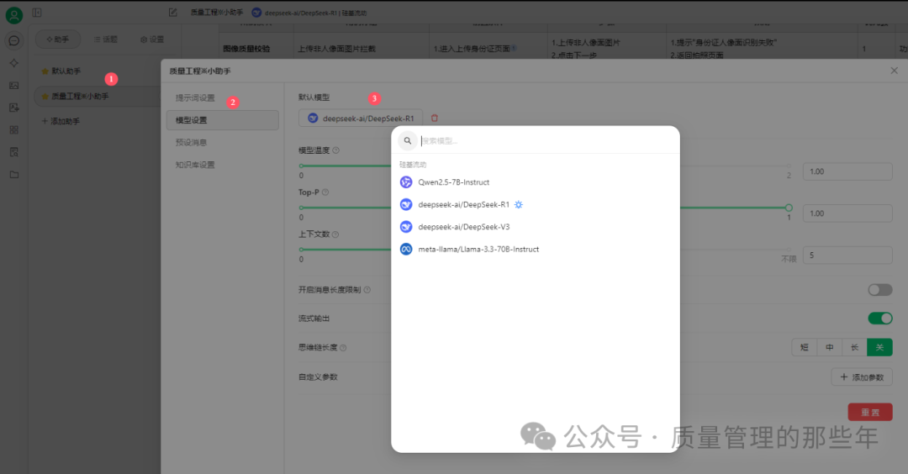Click the DeepSeek logo of the DeepSeek-V3 entry
This screenshot has width=908, height=474.
click(x=406, y=227)
